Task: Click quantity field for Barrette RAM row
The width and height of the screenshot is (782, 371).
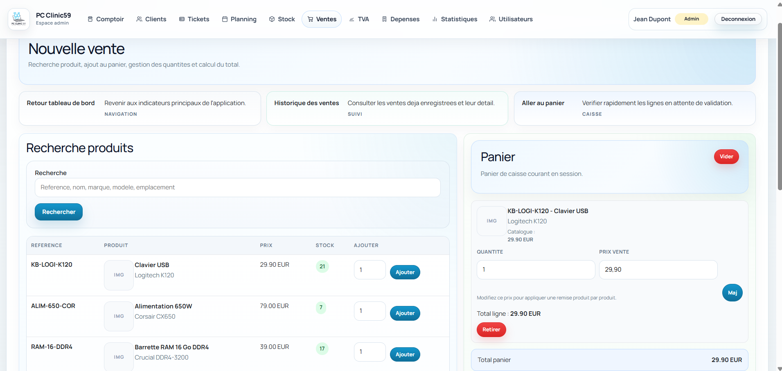Action: [x=370, y=352]
